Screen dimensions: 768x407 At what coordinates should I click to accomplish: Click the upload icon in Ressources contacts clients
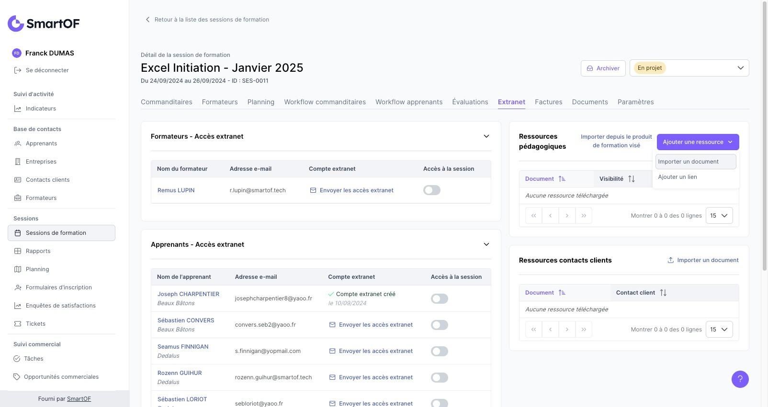pos(670,260)
